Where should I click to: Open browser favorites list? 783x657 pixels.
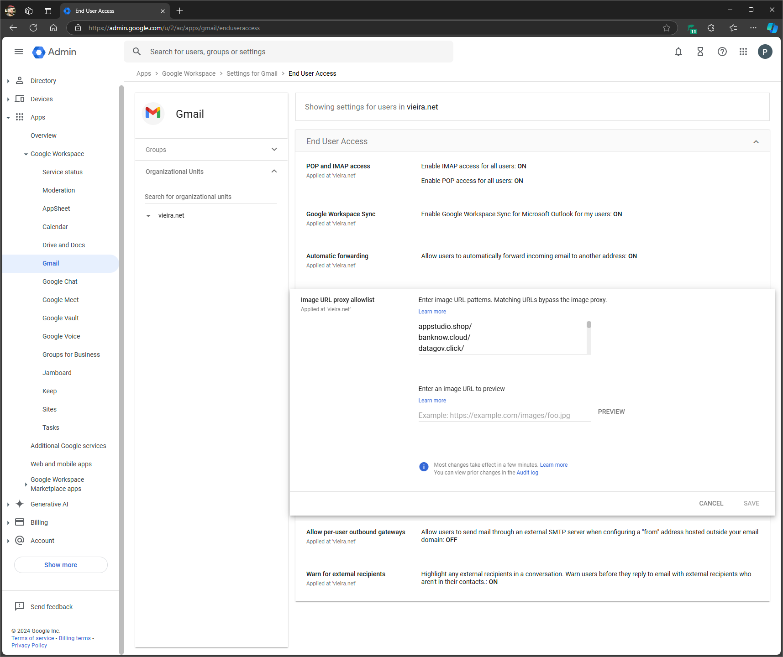click(x=733, y=28)
